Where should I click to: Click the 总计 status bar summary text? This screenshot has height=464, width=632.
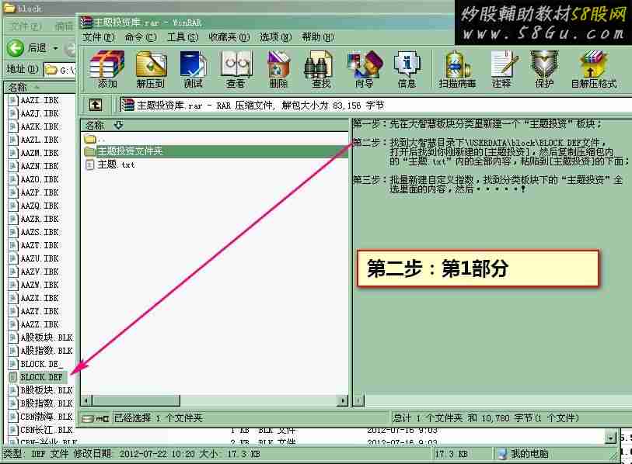click(486, 418)
